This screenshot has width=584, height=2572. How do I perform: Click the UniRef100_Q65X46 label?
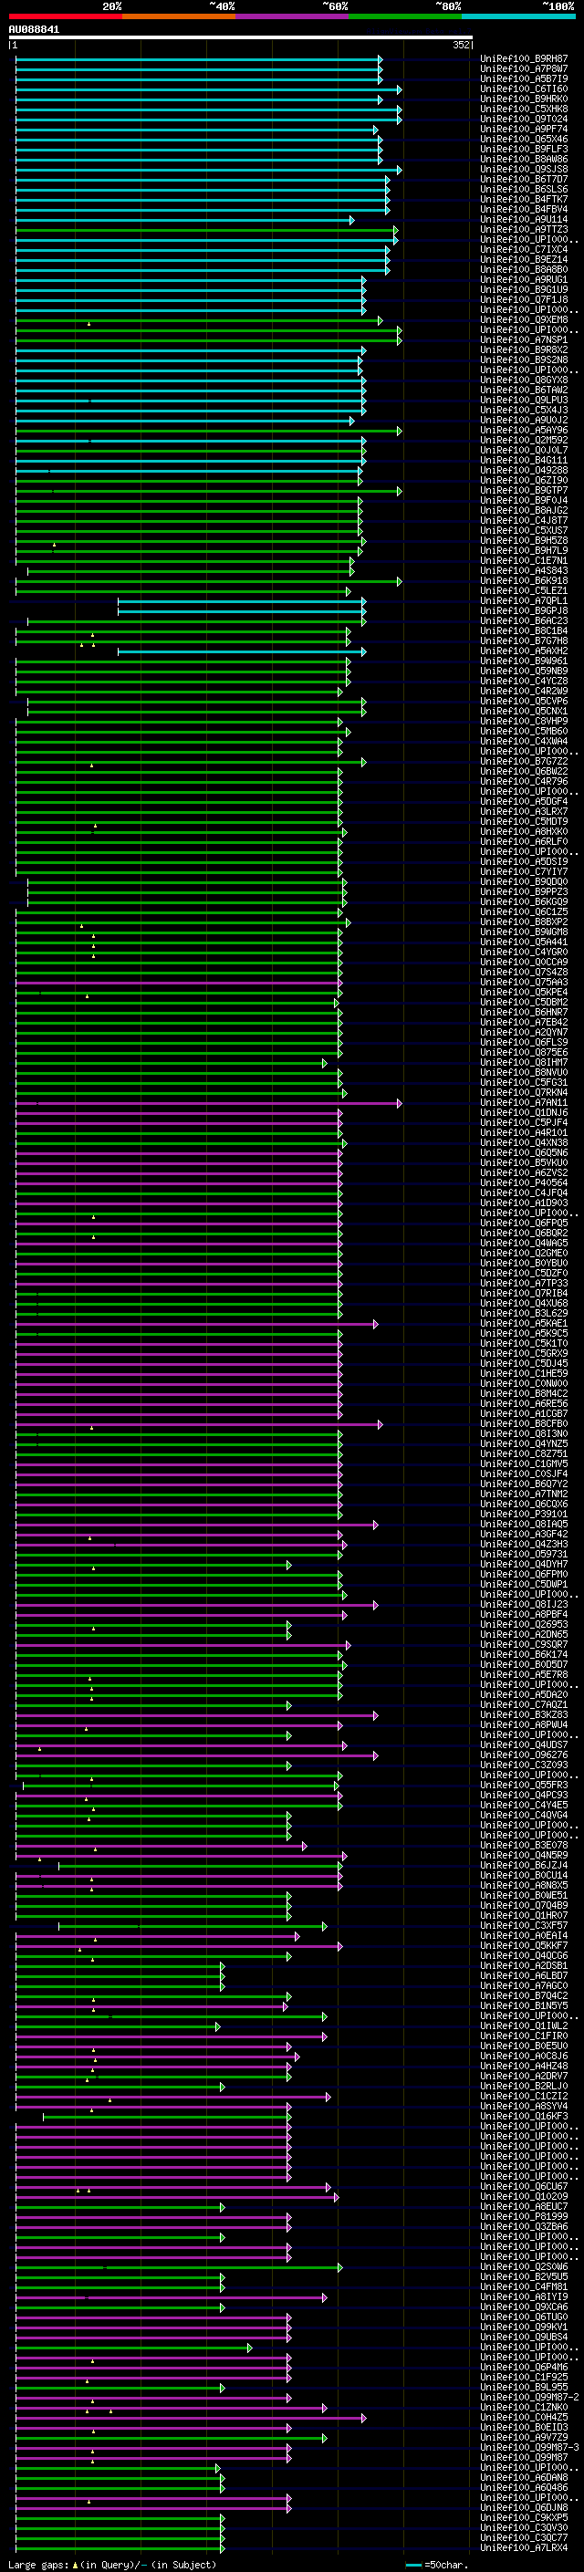click(524, 139)
